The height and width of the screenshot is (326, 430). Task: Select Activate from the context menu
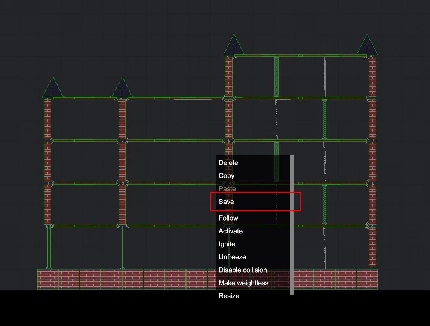[253, 231]
